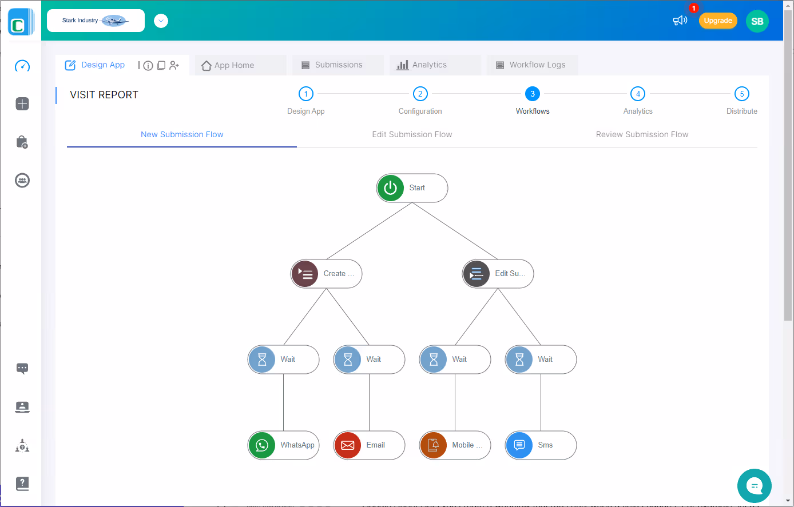Image resolution: width=794 pixels, height=507 pixels.
Task: Click the orange Mobile notification icon
Action: [x=434, y=445]
